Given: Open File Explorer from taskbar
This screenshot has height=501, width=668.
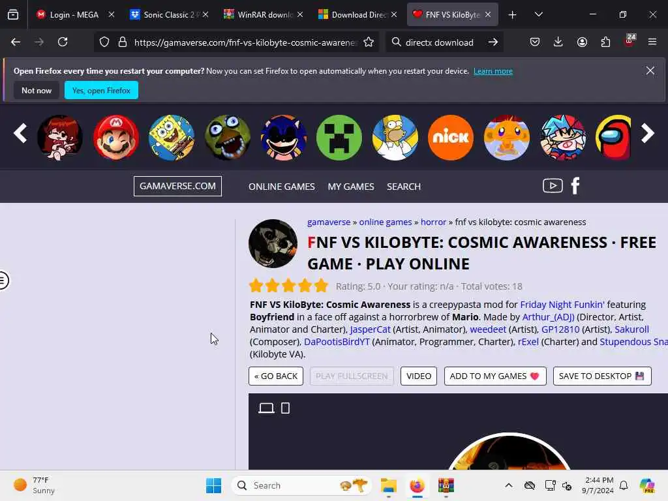Looking at the screenshot, I should tap(389, 485).
